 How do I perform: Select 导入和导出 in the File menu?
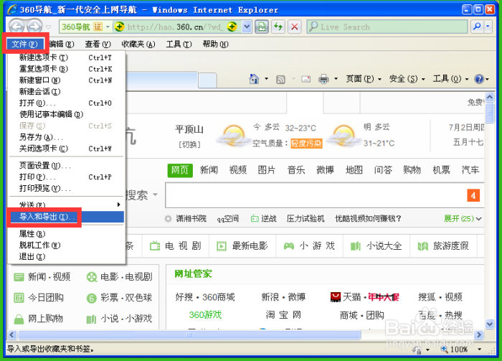pos(47,217)
